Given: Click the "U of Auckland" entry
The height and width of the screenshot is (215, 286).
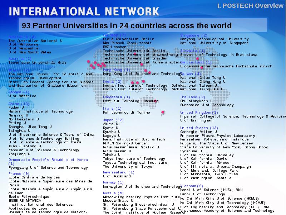Looking at the screenshot, I should 117,176.
